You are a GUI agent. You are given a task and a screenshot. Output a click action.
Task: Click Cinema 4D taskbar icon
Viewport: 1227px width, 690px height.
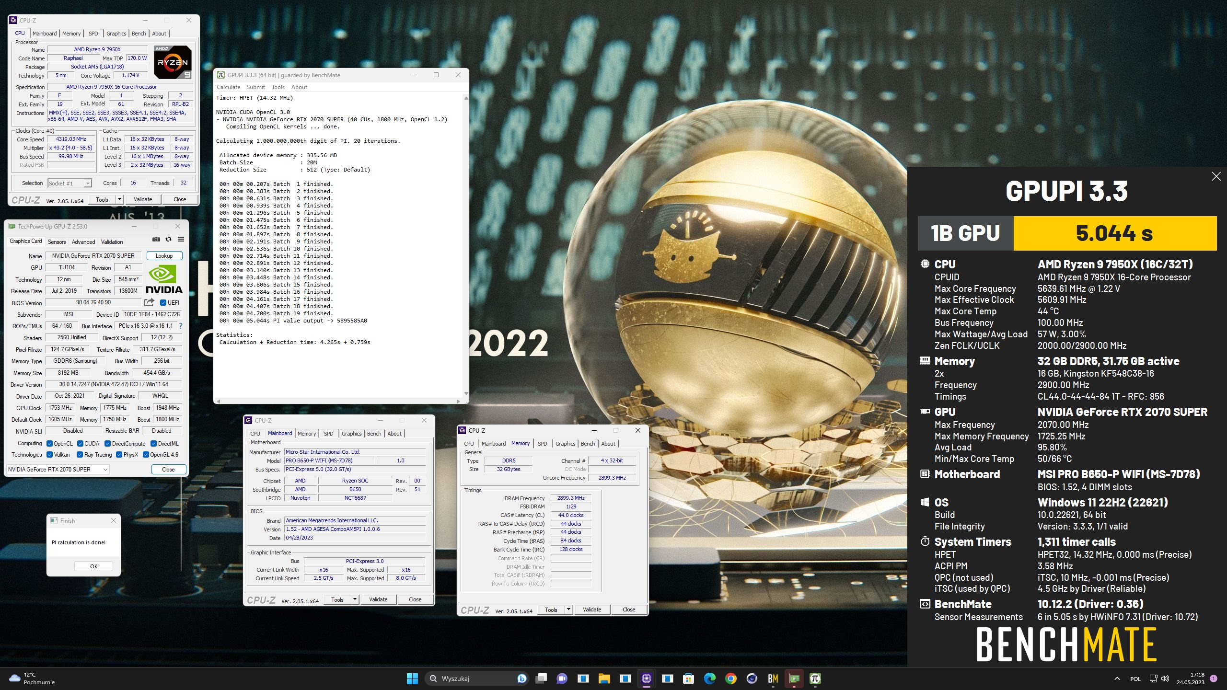pos(752,678)
